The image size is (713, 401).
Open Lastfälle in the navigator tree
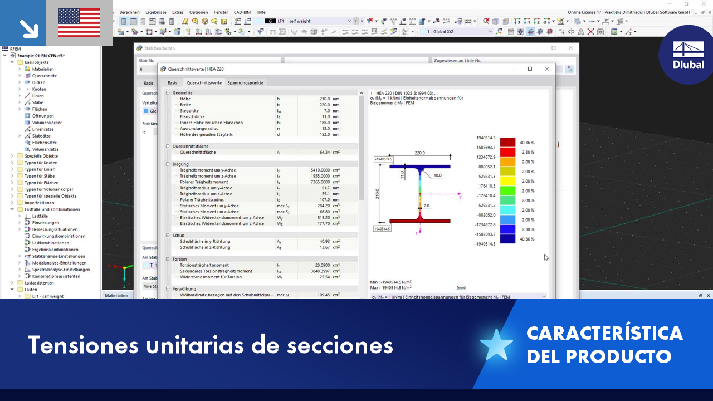pyautogui.click(x=40, y=216)
